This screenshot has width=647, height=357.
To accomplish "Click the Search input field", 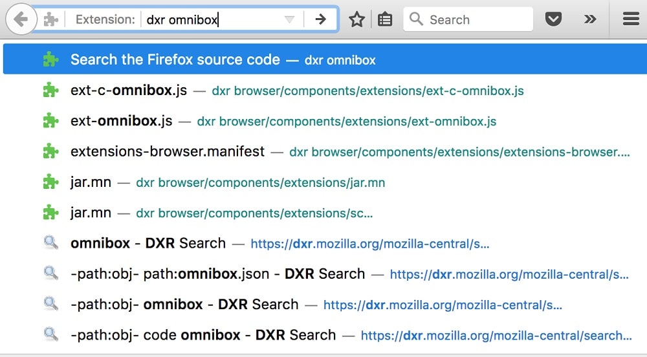I will 468,19.
